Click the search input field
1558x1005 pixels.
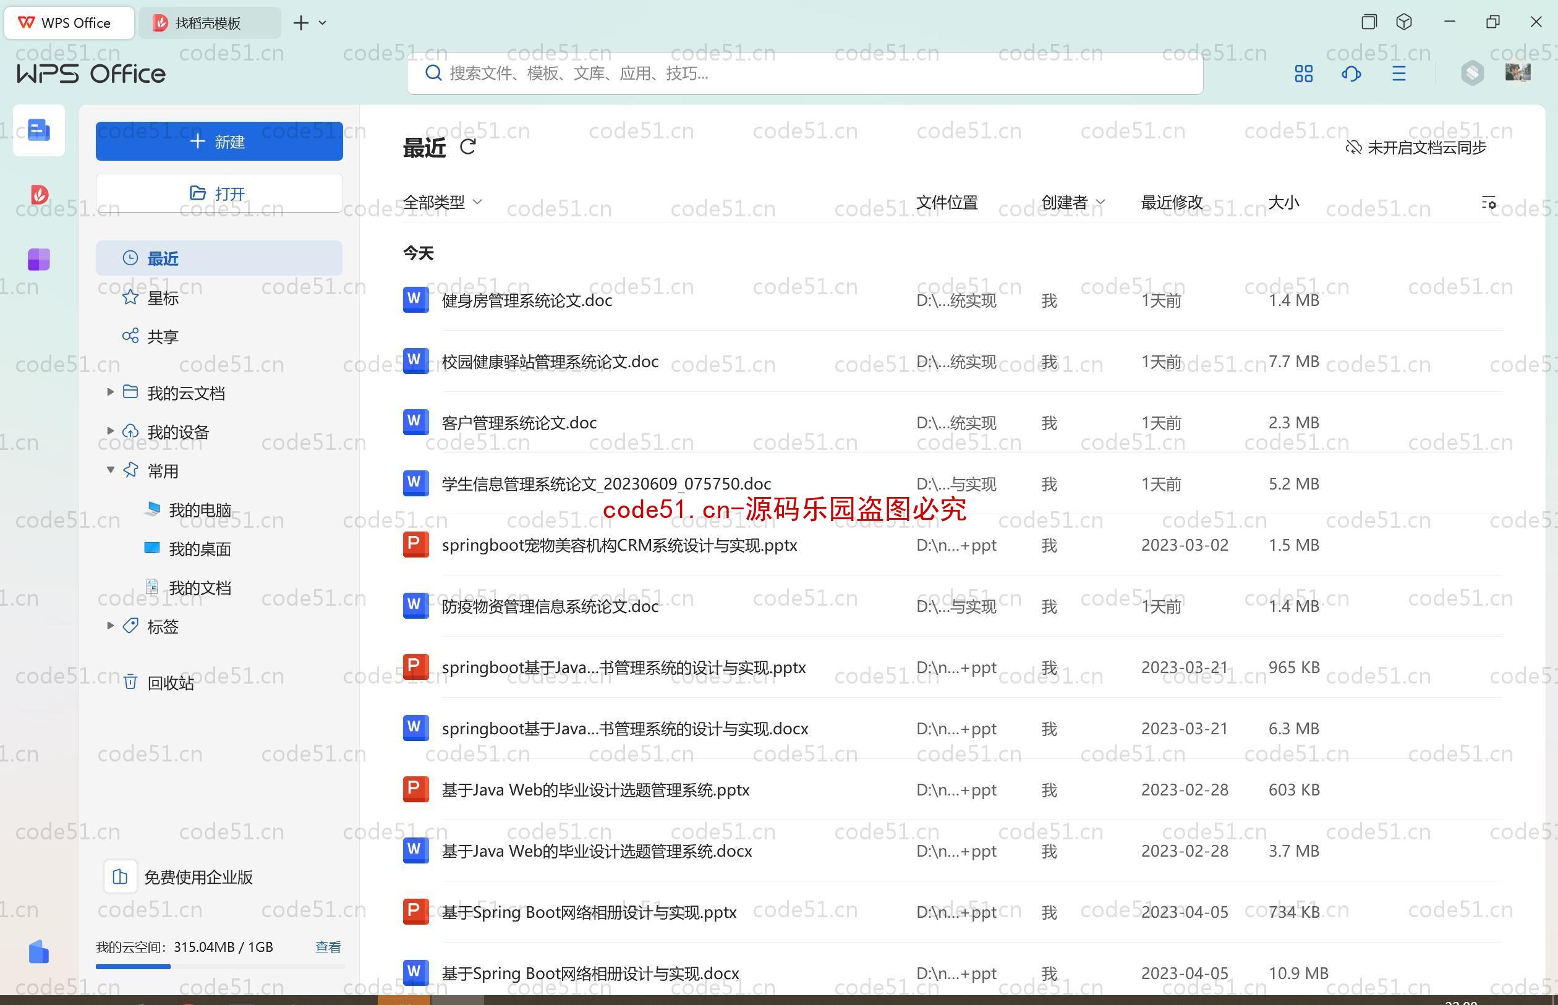[x=805, y=73]
